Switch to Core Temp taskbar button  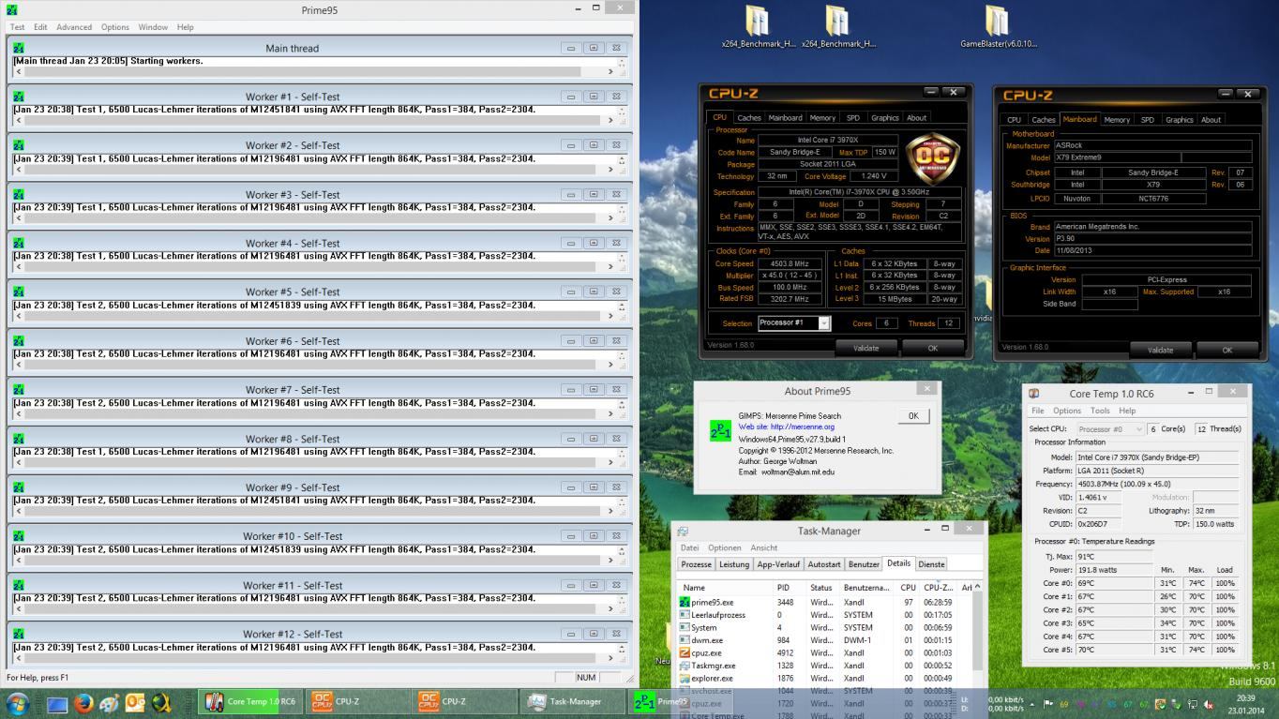pyautogui.click(x=251, y=701)
